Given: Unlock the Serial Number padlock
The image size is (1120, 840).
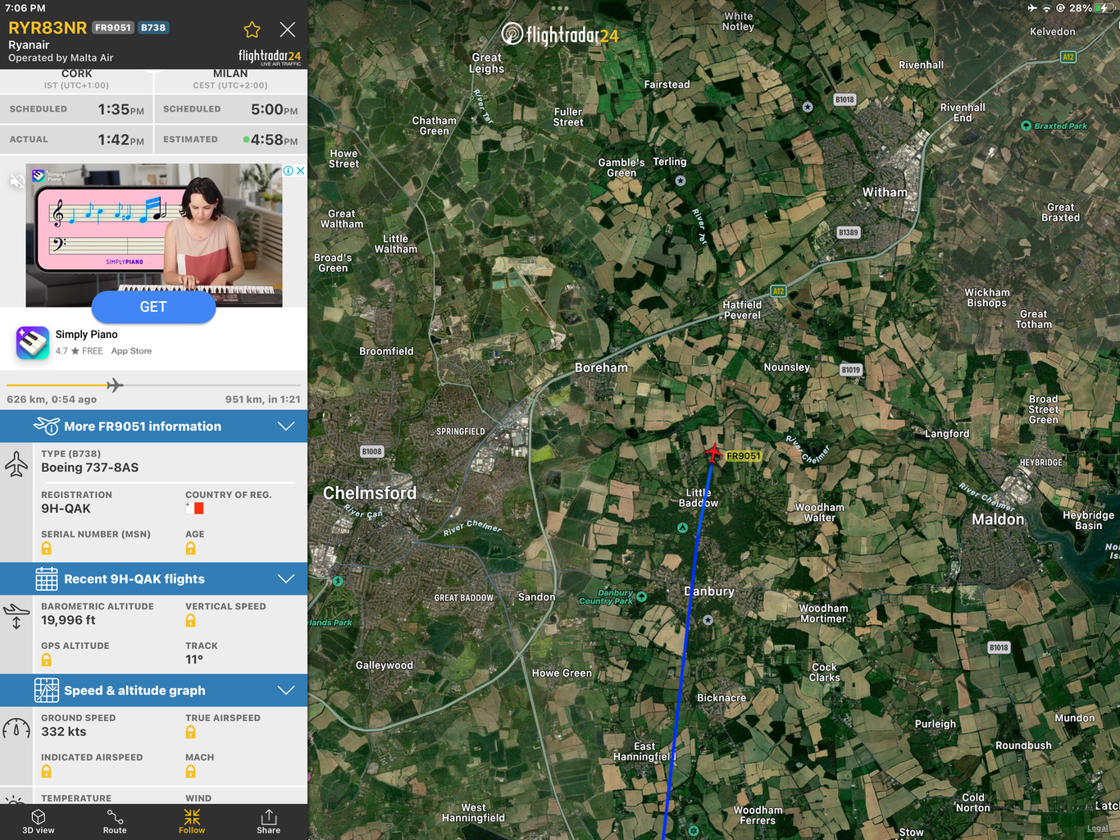Looking at the screenshot, I should point(47,548).
